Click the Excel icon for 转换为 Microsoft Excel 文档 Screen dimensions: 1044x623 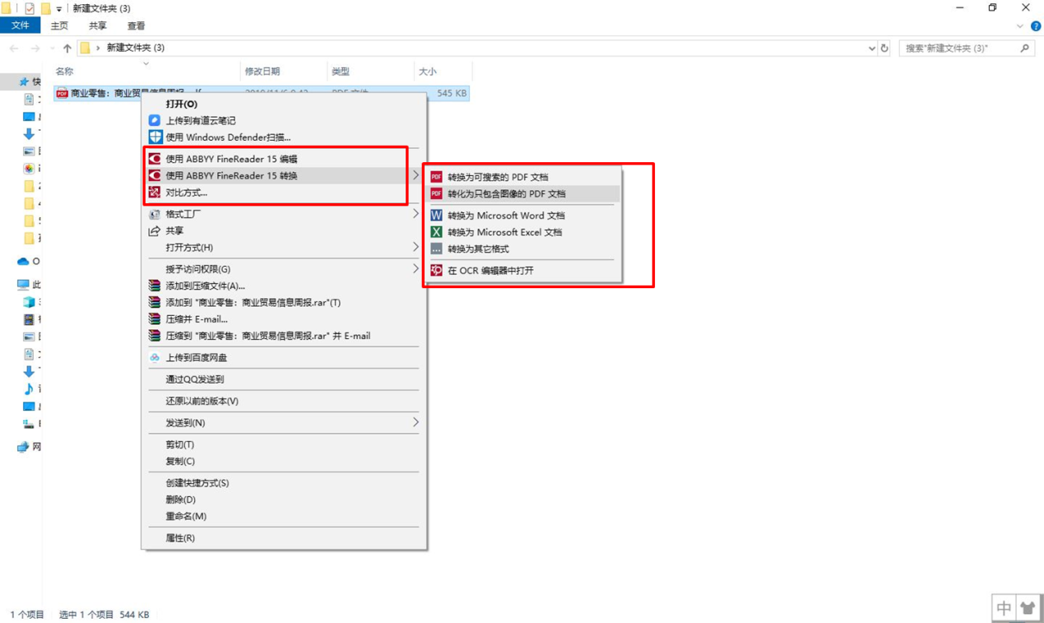click(x=436, y=232)
